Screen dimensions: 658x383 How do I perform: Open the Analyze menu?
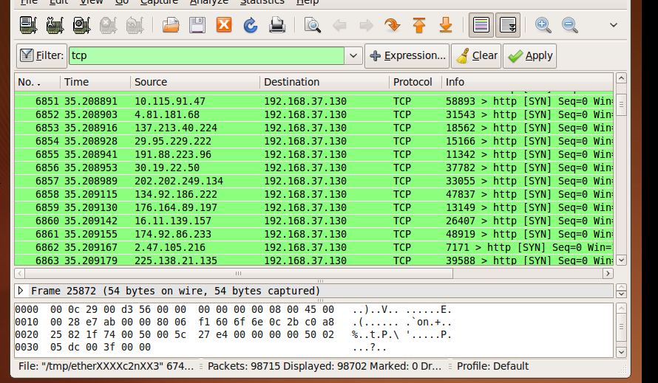pos(209,2)
